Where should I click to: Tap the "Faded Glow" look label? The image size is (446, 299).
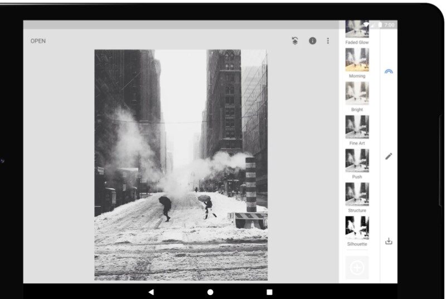(x=357, y=42)
